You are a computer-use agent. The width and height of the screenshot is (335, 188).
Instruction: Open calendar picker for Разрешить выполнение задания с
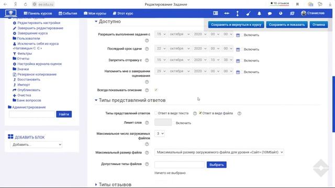click(x=238, y=35)
